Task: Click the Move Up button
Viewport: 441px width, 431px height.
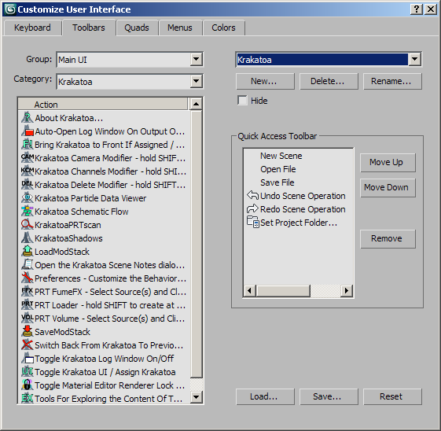Action: [388, 162]
